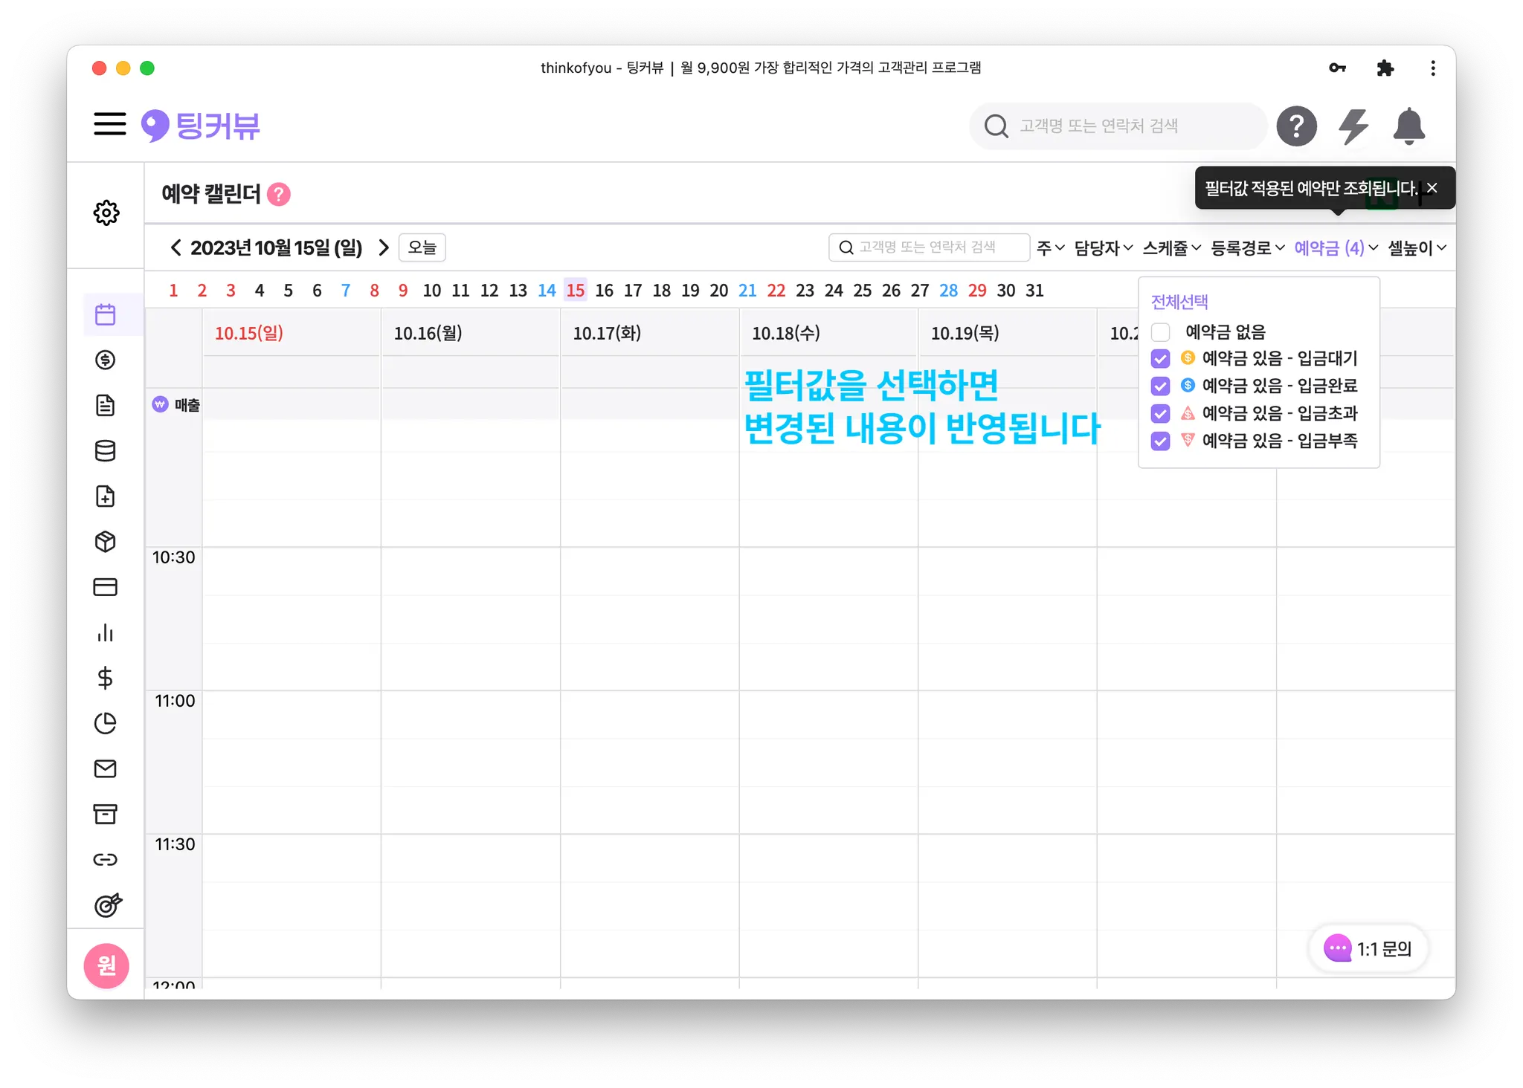
Task: Uncheck 예약금 있음 - 입금대기 checkbox
Action: tap(1160, 359)
